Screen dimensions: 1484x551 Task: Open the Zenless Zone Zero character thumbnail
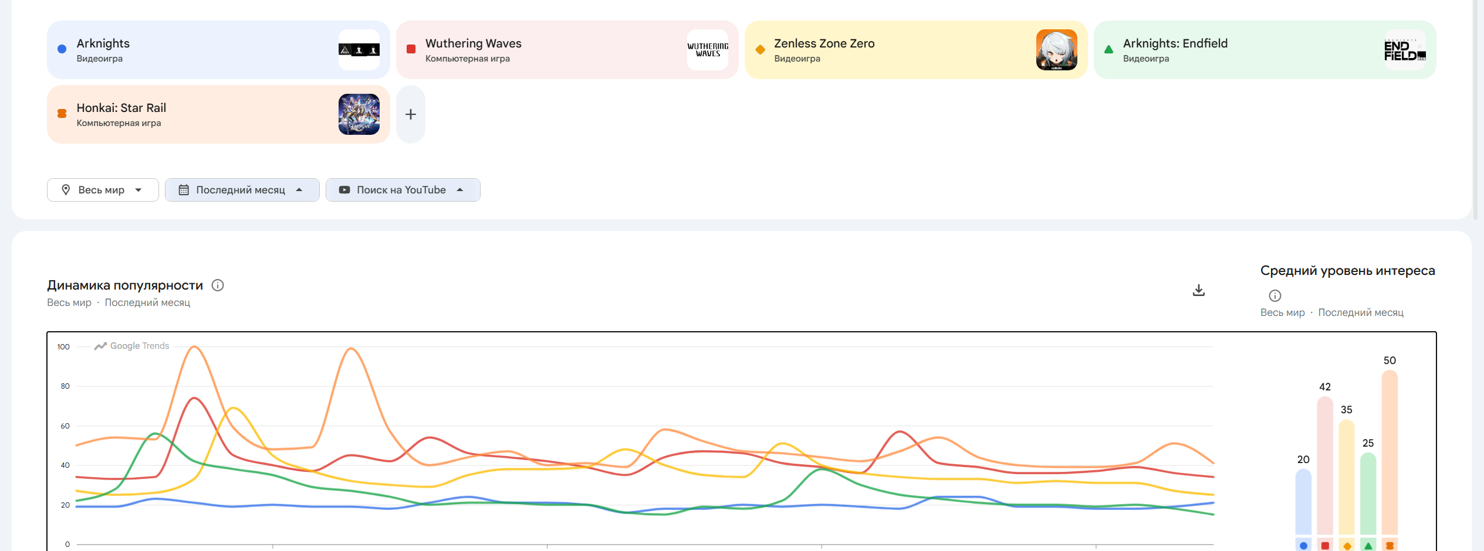click(x=1057, y=50)
